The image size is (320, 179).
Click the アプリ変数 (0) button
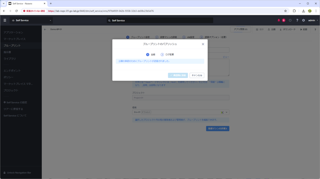(241, 29)
